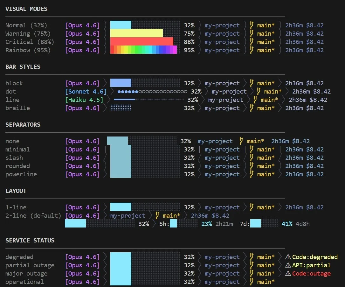Click the [Sonnet 4.6] model label
The width and height of the screenshot is (345, 287).
(x=86, y=91)
